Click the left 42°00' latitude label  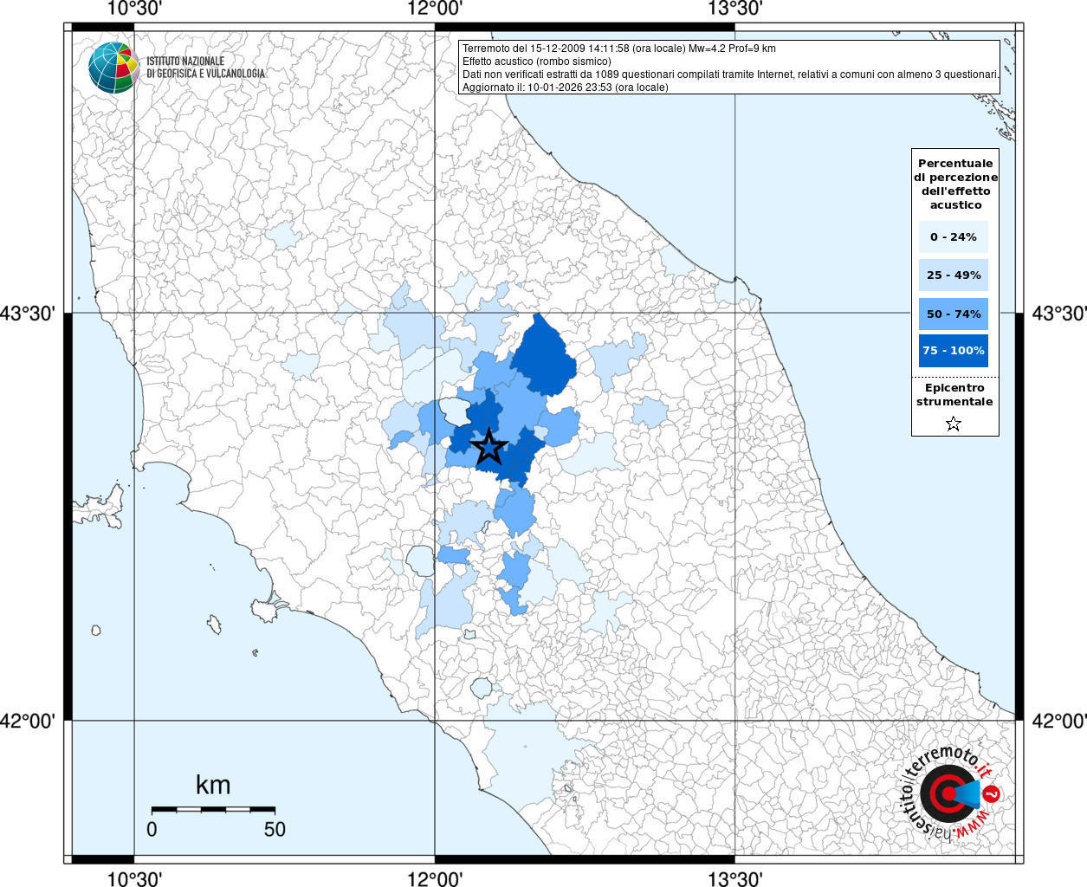click(x=28, y=720)
